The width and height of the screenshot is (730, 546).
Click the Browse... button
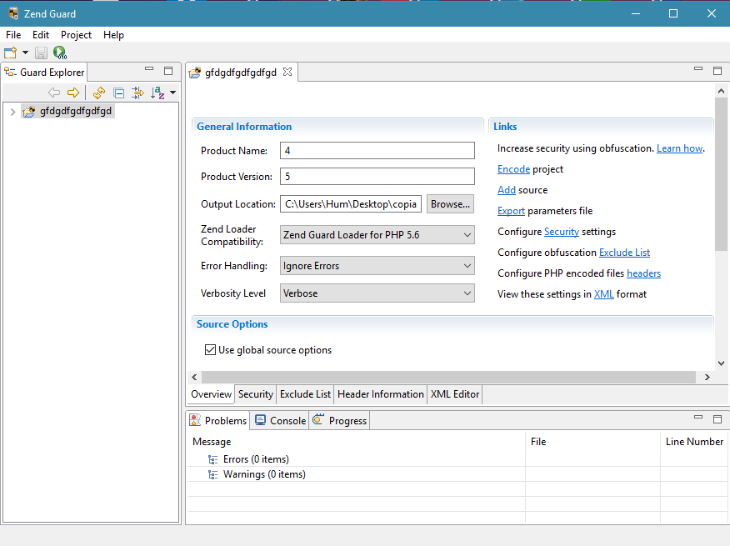click(450, 204)
